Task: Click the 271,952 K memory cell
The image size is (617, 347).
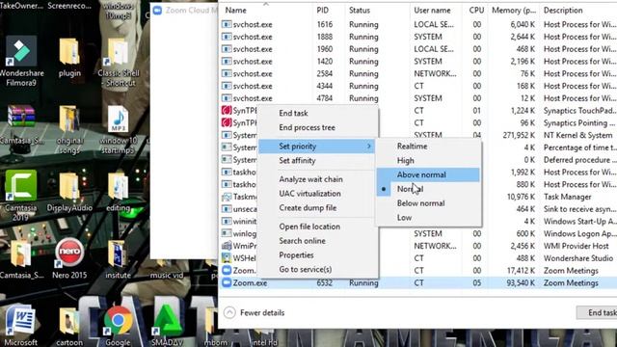Action: point(519,135)
